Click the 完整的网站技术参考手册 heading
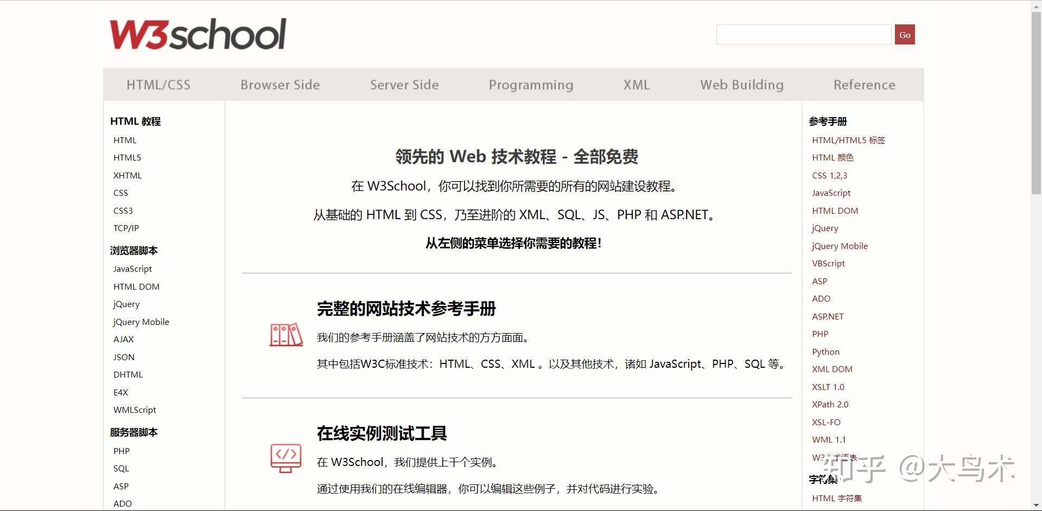 pos(406,308)
